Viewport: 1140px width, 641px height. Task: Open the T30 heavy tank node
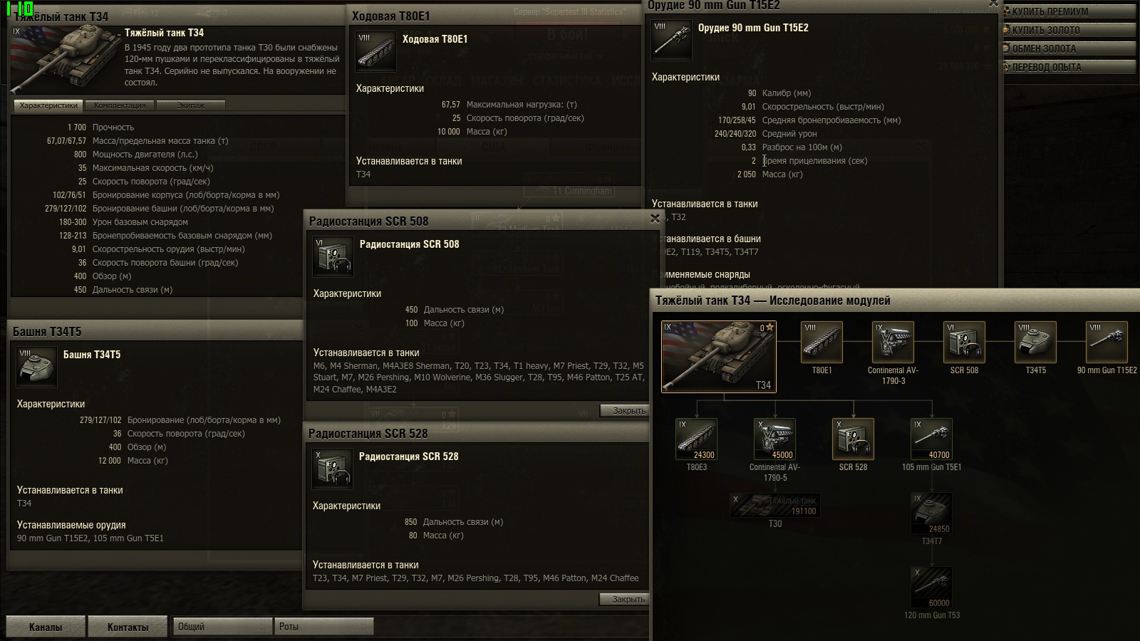pyautogui.click(x=775, y=506)
